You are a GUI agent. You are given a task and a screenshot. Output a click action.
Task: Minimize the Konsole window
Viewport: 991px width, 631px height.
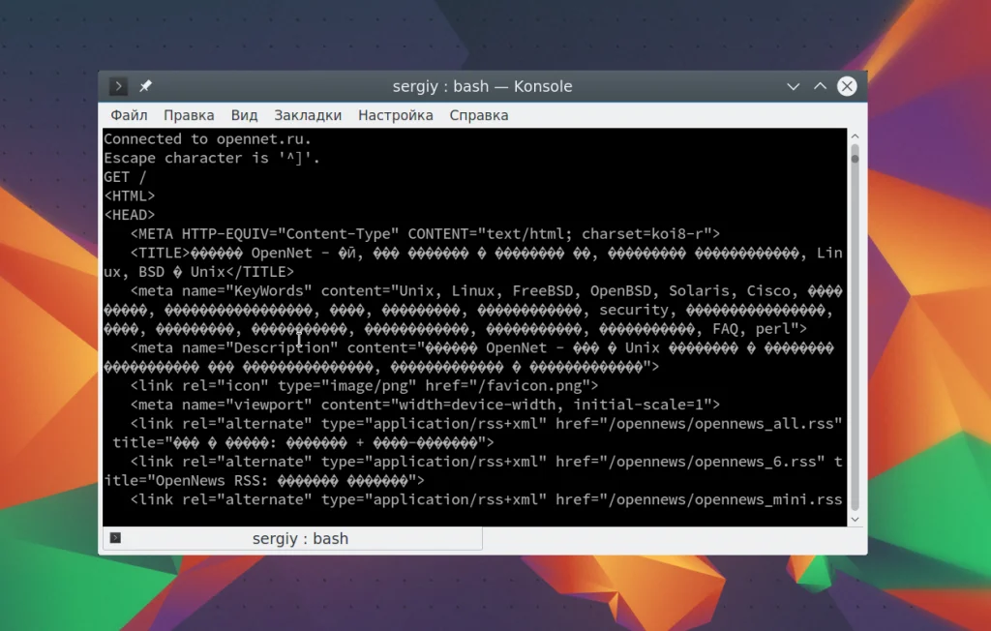tap(794, 87)
